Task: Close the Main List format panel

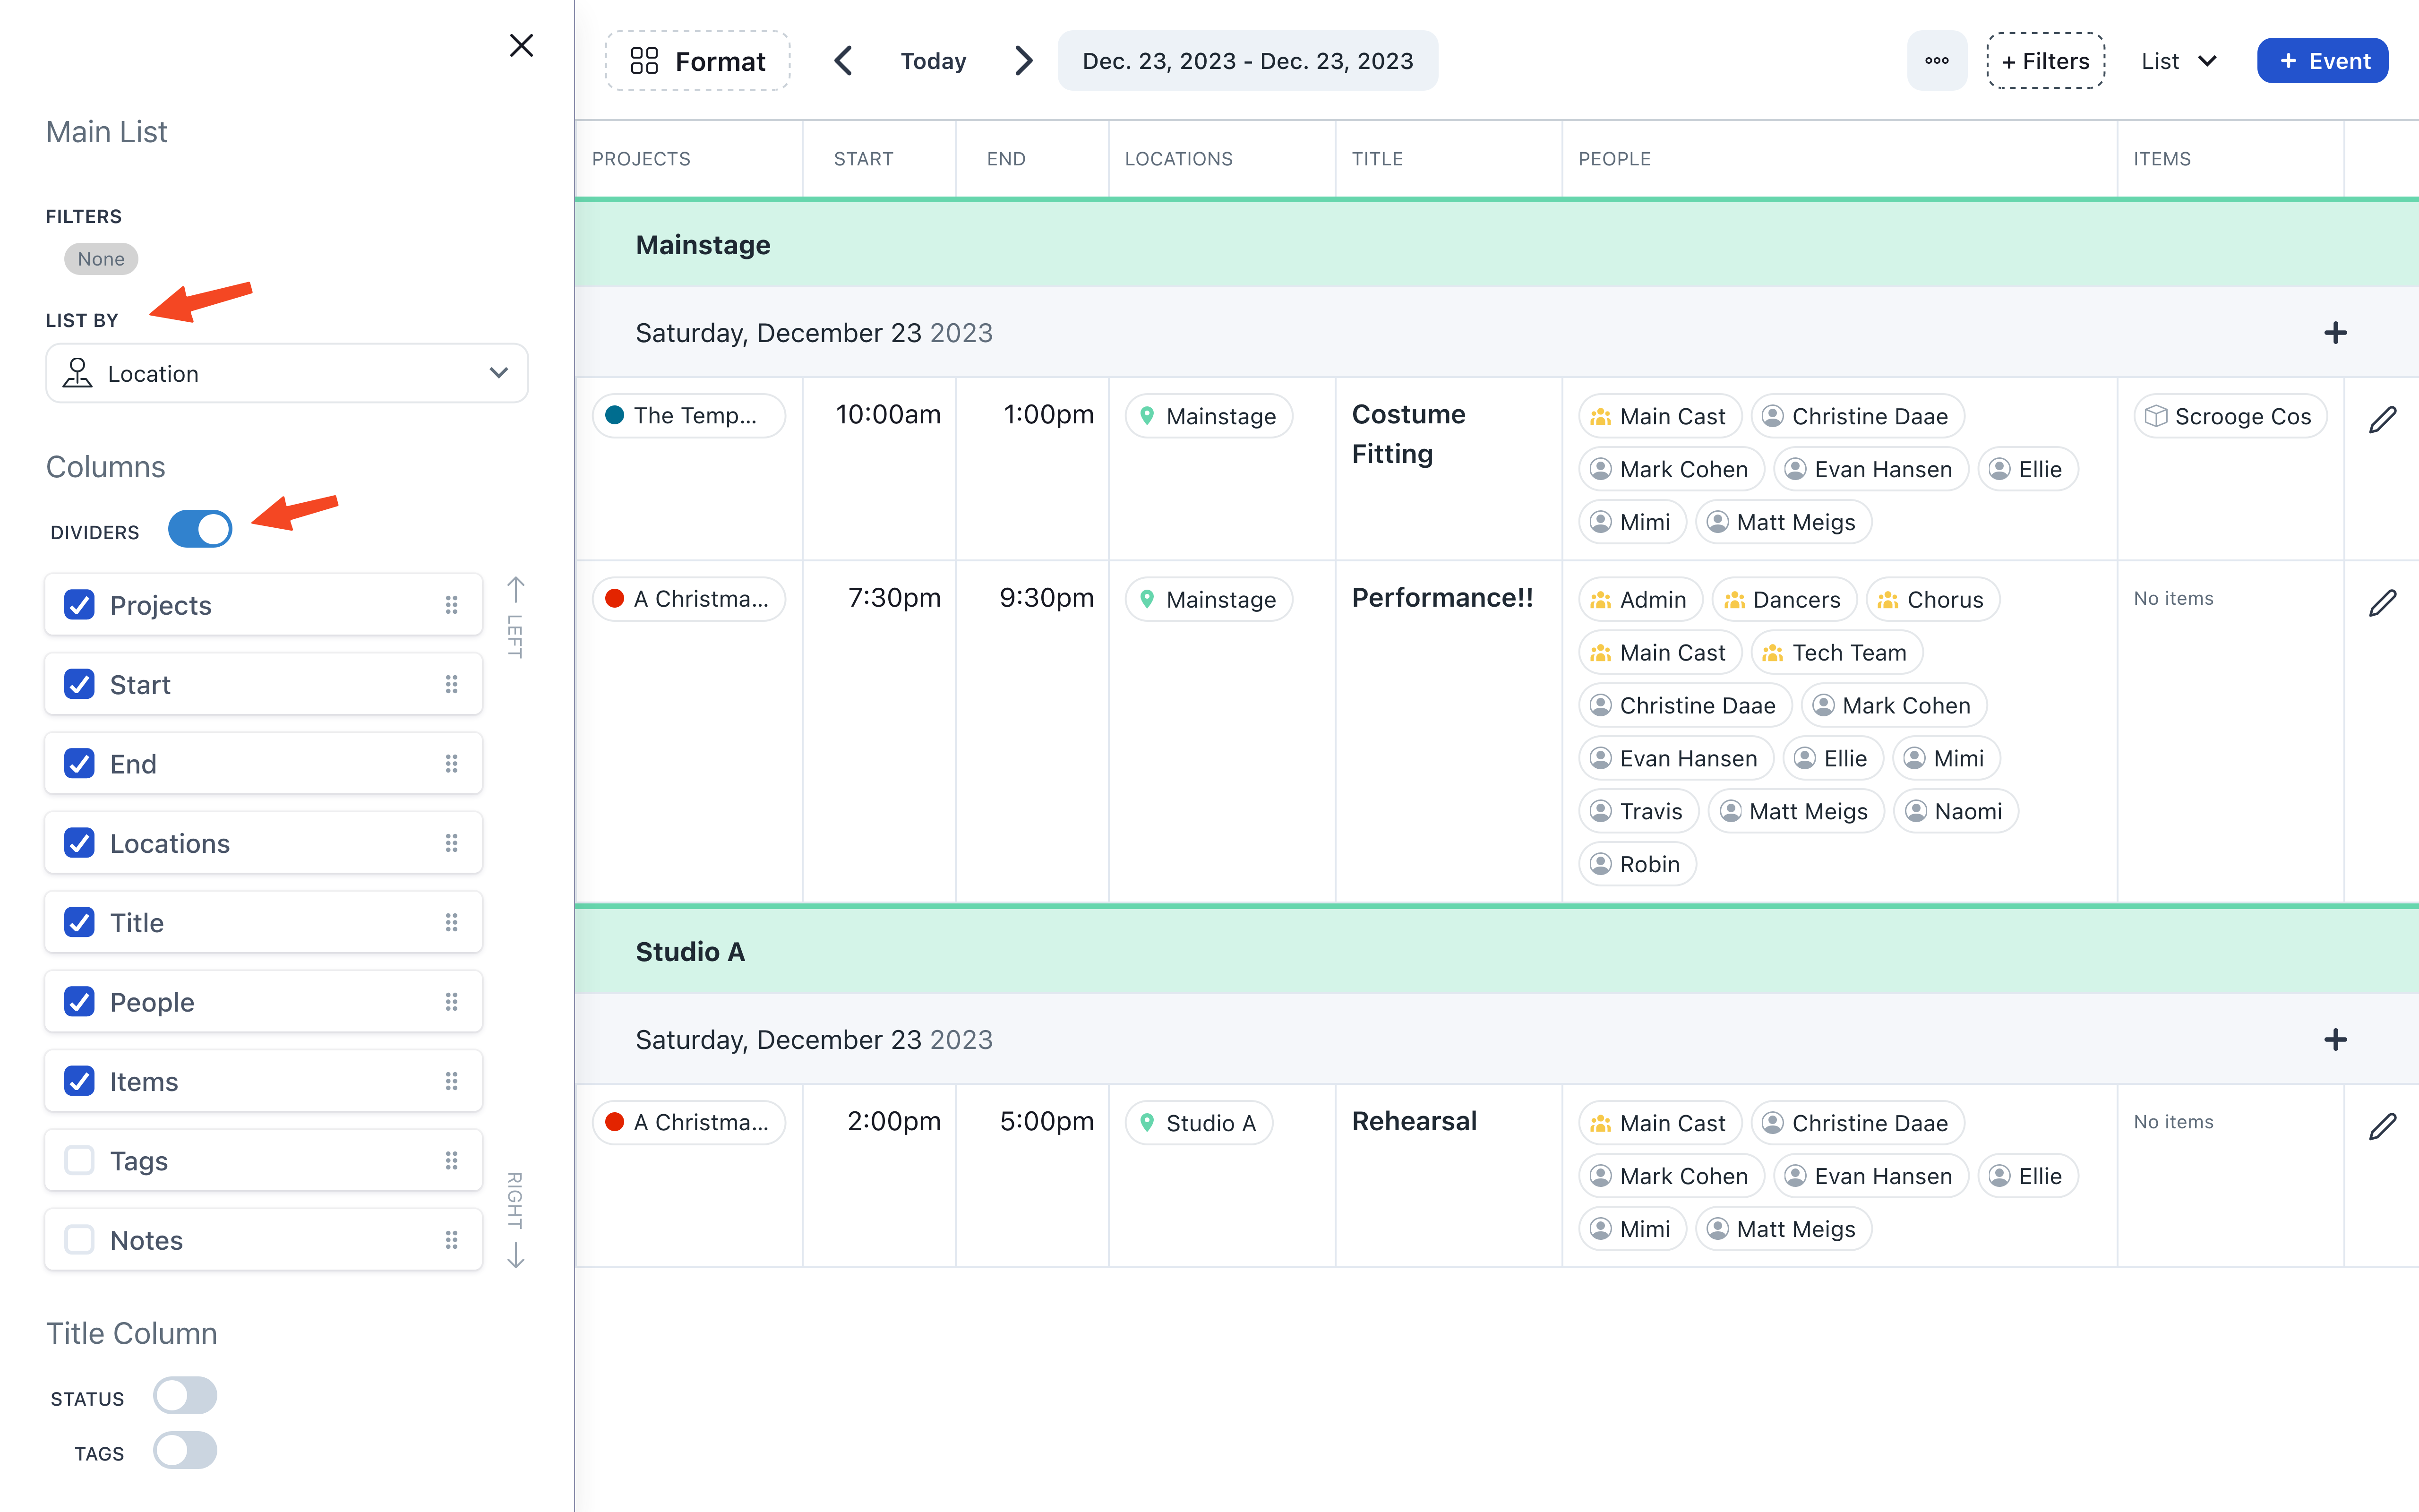Action: [x=521, y=46]
